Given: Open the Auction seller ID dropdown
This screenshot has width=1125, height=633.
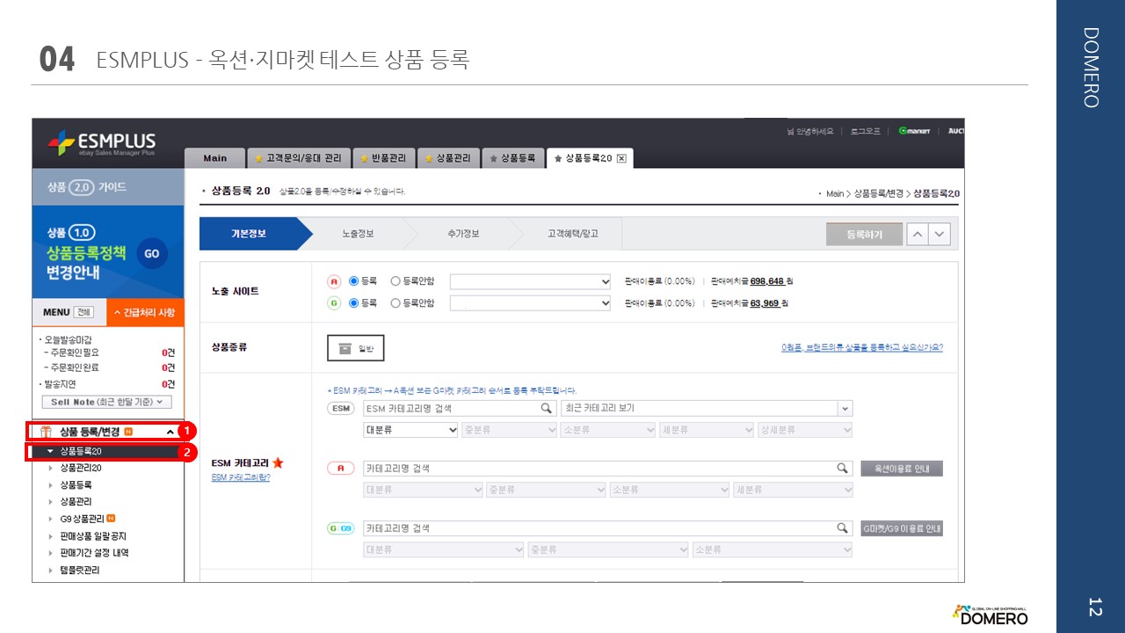Looking at the screenshot, I should coord(530,281).
